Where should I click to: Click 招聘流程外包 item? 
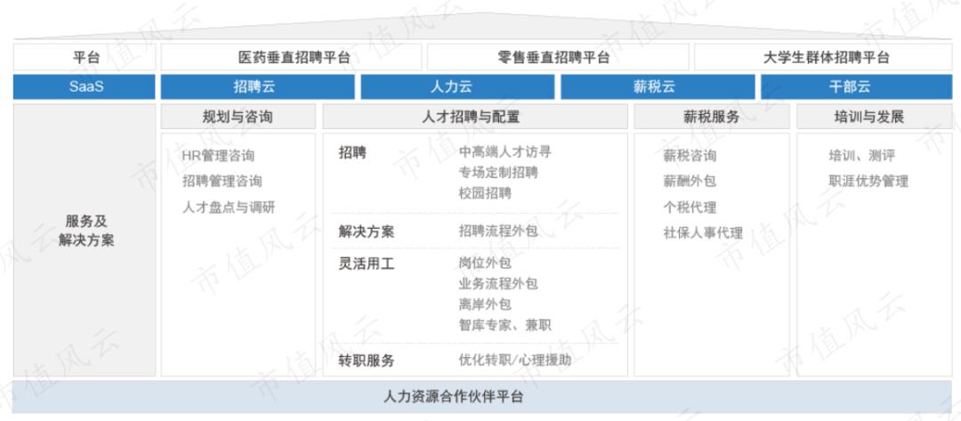[x=498, y=231]
